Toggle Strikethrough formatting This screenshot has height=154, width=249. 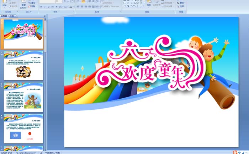52,7
